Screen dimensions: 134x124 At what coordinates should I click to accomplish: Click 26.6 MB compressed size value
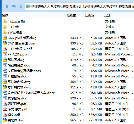tap(96, 93)
